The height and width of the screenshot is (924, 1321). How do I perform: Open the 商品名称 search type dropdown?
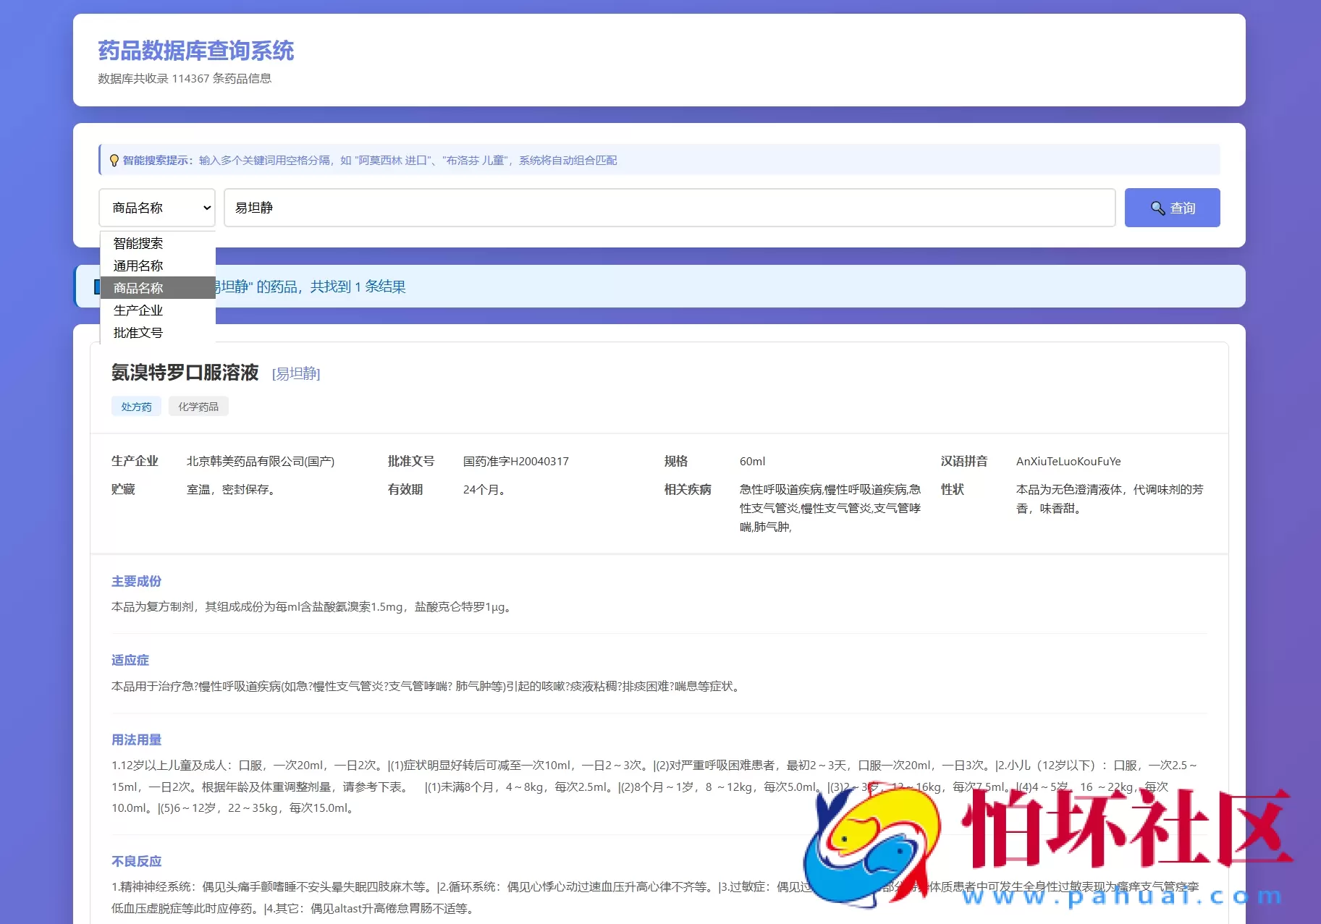157,208
